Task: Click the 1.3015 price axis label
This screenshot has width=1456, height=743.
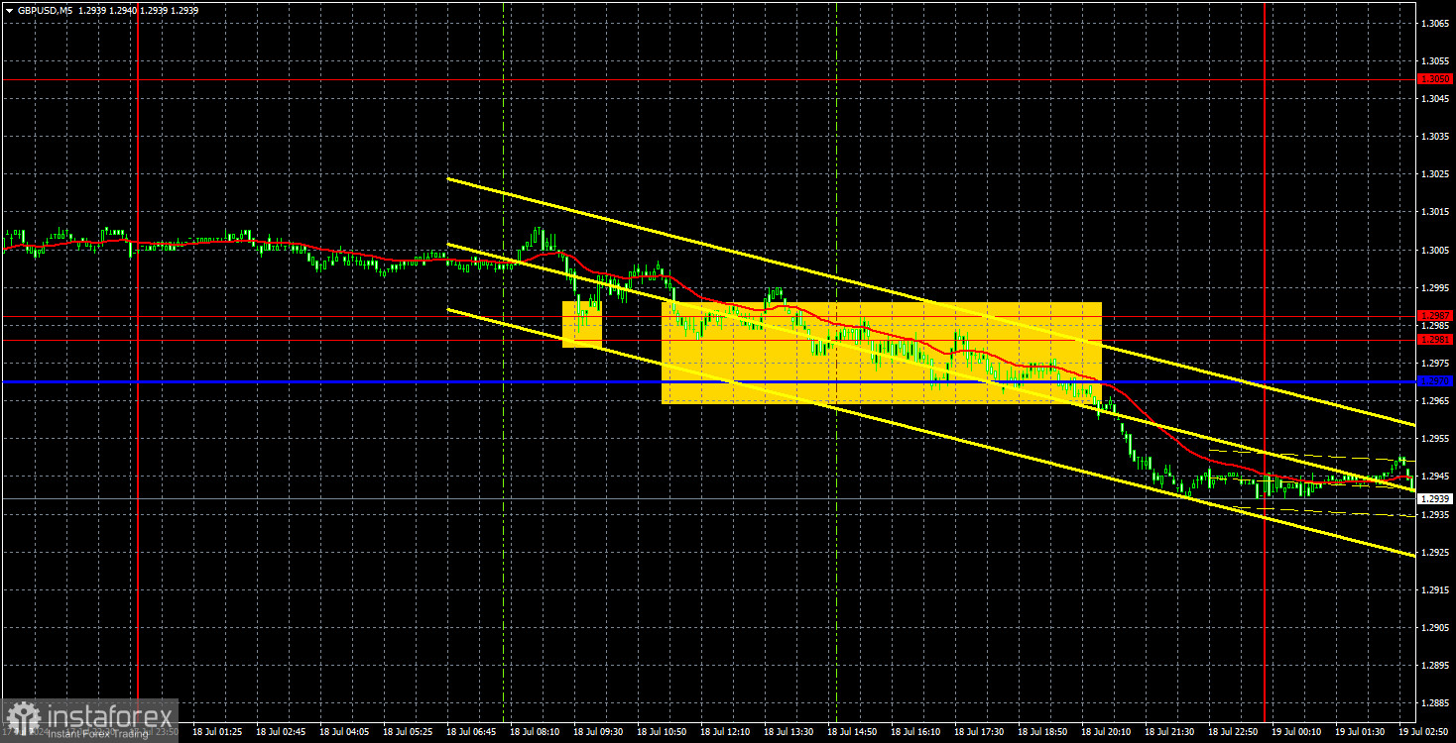Action: [x=1435, y=212]
